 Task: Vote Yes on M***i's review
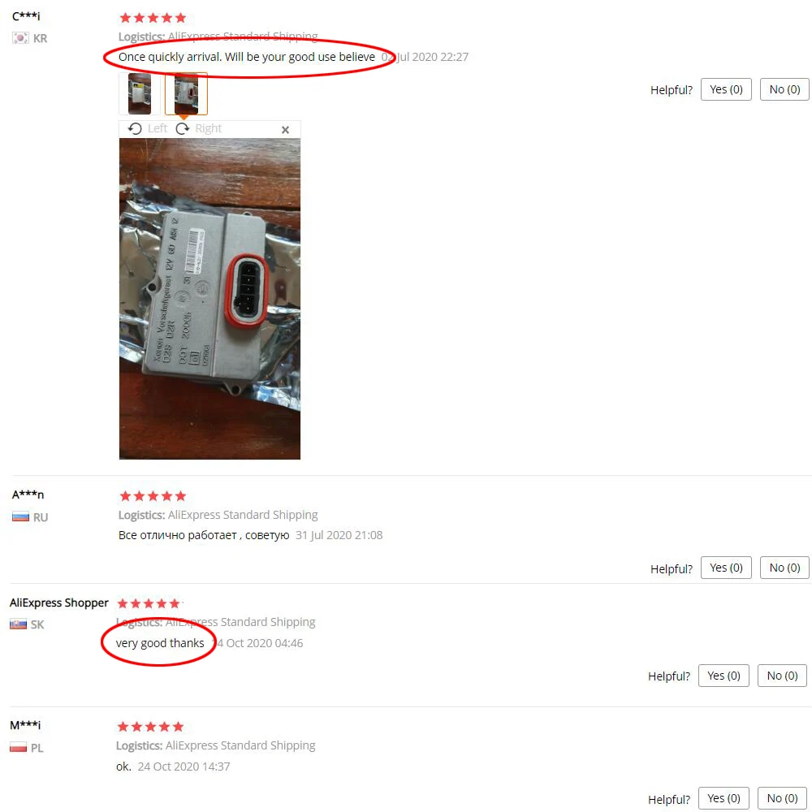pos(723,798)
